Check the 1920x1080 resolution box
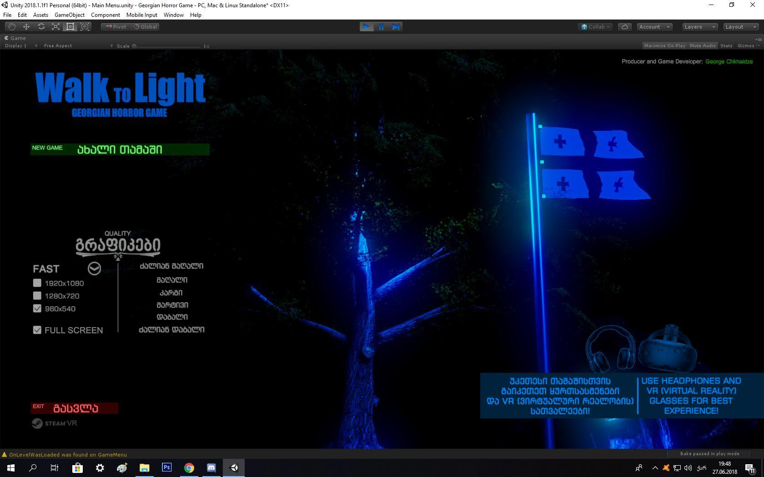The height and width of the screenshot is (477, 764). click(x=37, y=283)
